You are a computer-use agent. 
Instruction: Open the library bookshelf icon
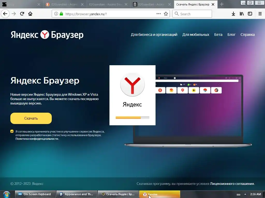coord(242,14)
